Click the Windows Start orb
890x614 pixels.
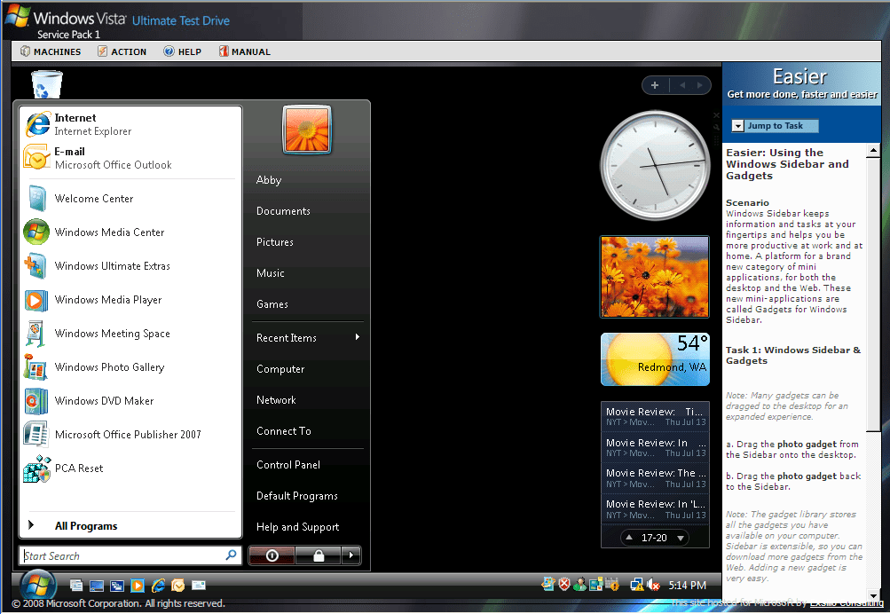click(x=38, y=585)
